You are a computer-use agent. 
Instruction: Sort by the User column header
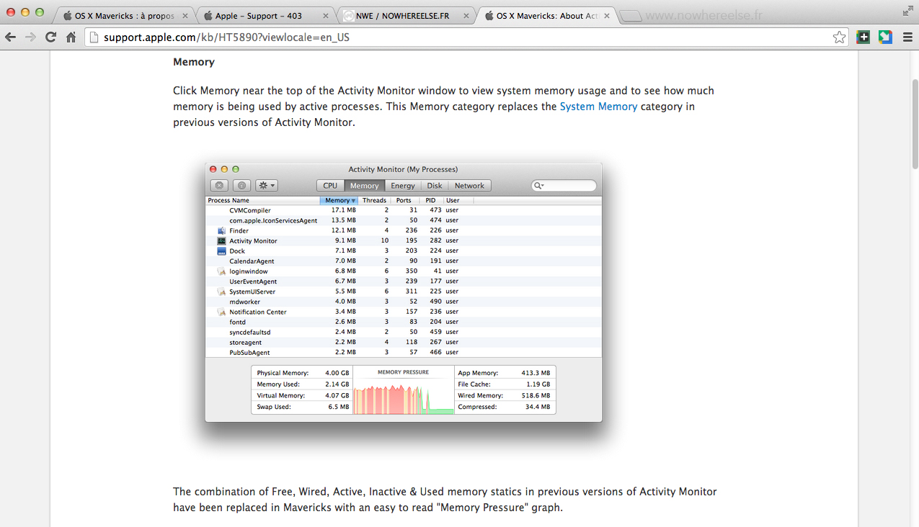coord(458,200)
